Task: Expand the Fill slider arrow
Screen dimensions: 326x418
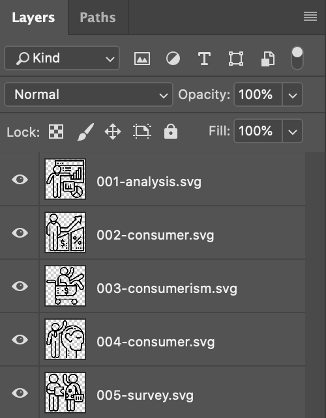Action: point(293,131)
